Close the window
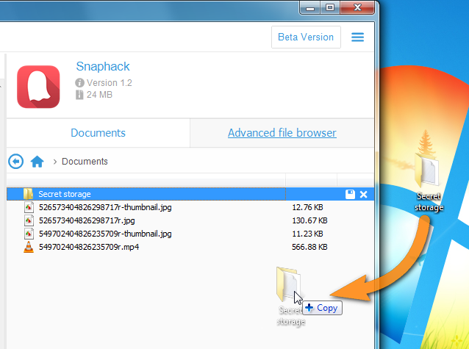This screenshot has height=349, width=469. pyautogui.click(x=357, y=7)
